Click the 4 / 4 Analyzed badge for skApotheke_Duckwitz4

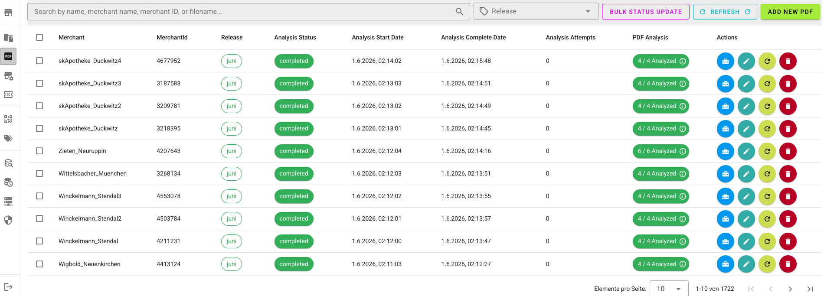(661, 61)
